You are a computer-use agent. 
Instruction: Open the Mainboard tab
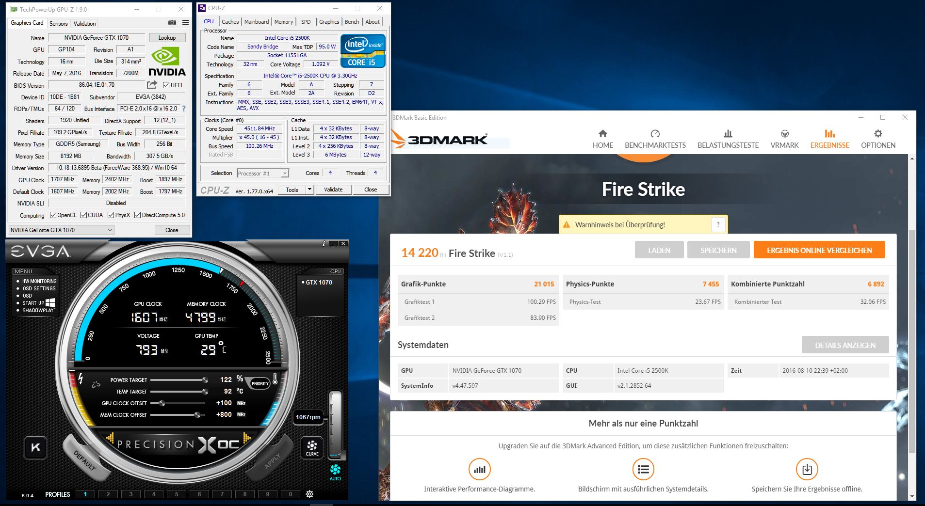257,22
